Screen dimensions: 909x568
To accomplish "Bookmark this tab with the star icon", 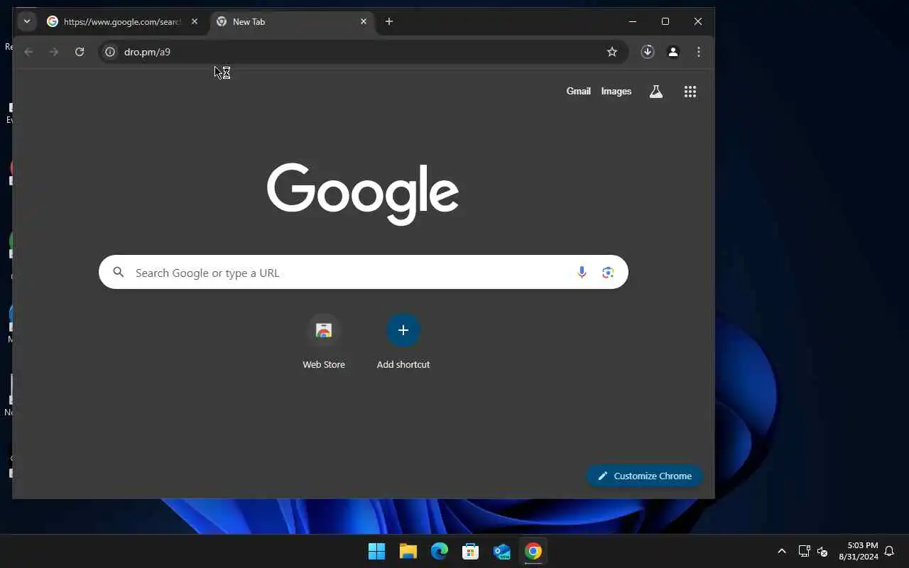I will [x=612, y=52].
